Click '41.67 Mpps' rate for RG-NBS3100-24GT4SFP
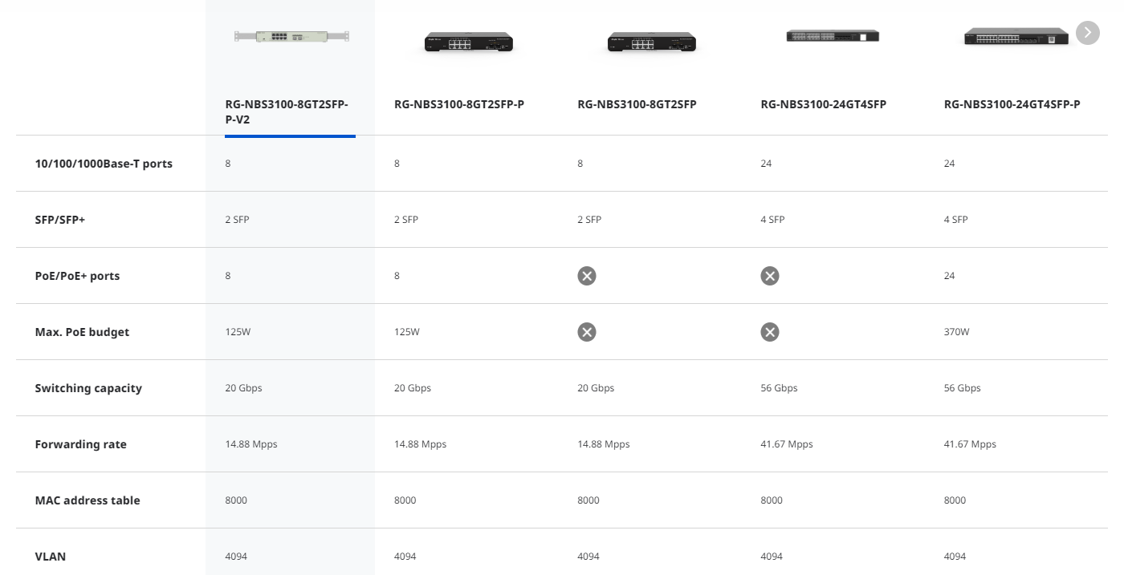Screen dimensions: 1124x575 pos(787,444)
